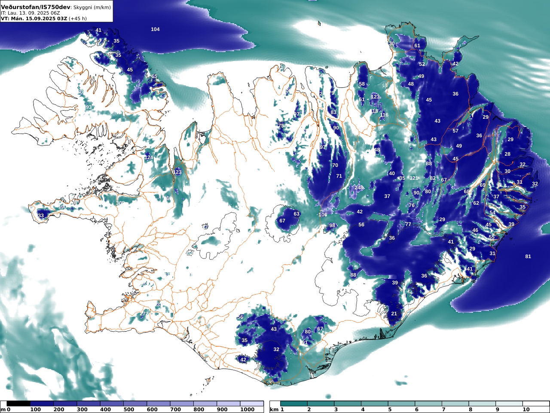Click the 100–200 m legend swatch

pos(42,404)
